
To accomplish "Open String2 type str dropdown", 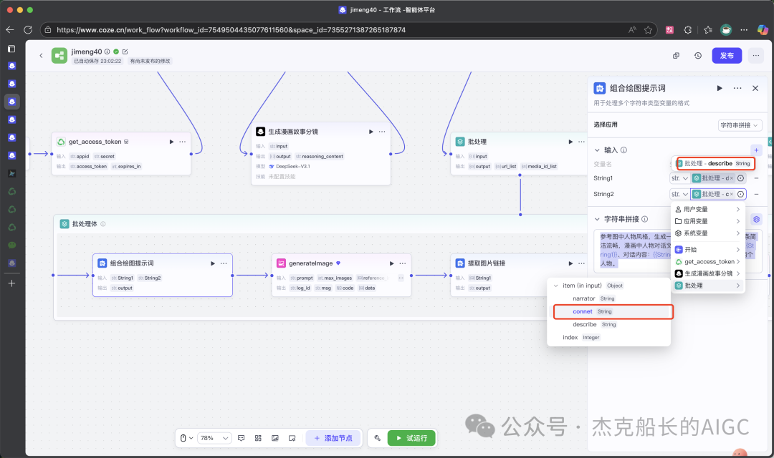I will click(679, 194).
